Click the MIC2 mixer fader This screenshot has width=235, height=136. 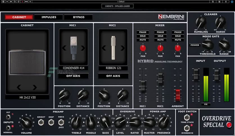click(x=160, y=78)
